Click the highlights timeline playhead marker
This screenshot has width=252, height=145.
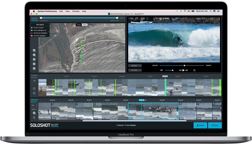pos(141,100)
